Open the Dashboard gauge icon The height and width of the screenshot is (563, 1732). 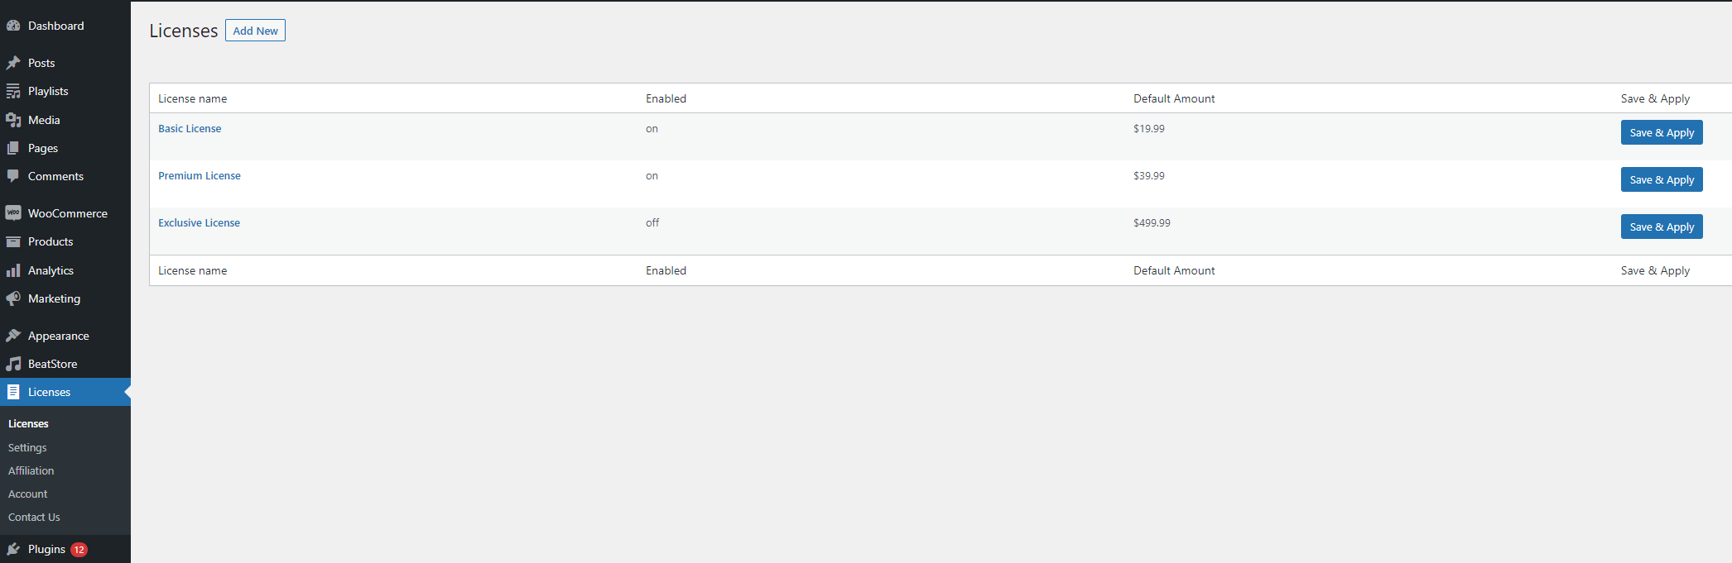13,26
